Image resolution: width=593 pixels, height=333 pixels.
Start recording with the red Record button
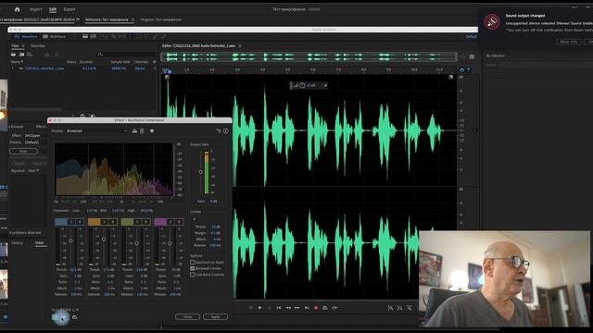click(316, 308)
